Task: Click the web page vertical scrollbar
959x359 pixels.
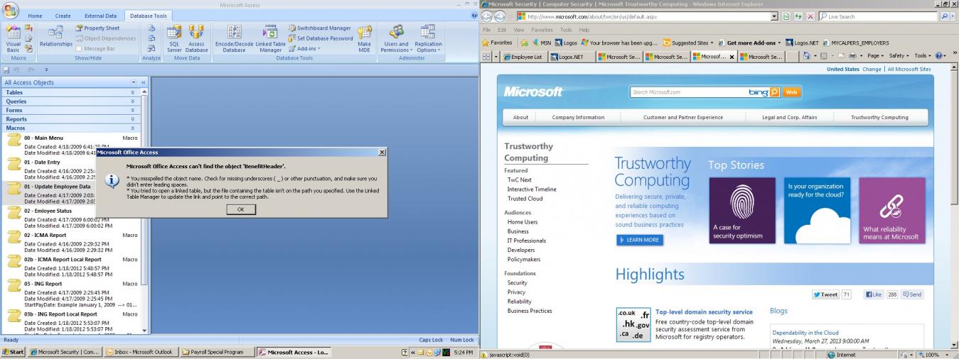Action: [954, 206]
